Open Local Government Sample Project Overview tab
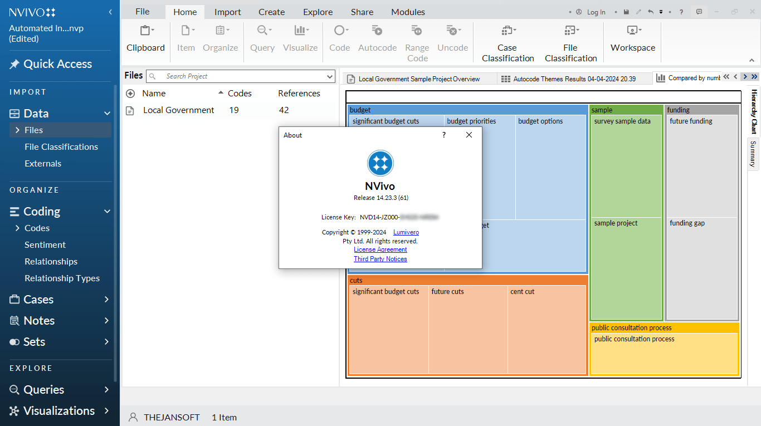This screenshot has width=761, height=426. pos(419,79)
